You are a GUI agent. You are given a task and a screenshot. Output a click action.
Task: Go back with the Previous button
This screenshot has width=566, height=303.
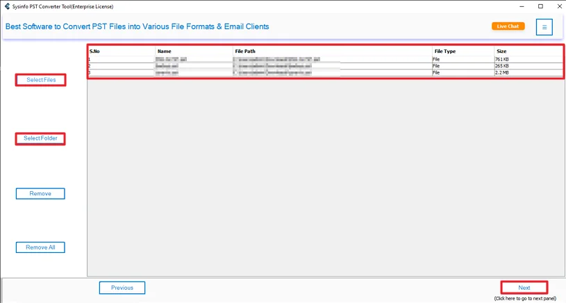[122, 288]
